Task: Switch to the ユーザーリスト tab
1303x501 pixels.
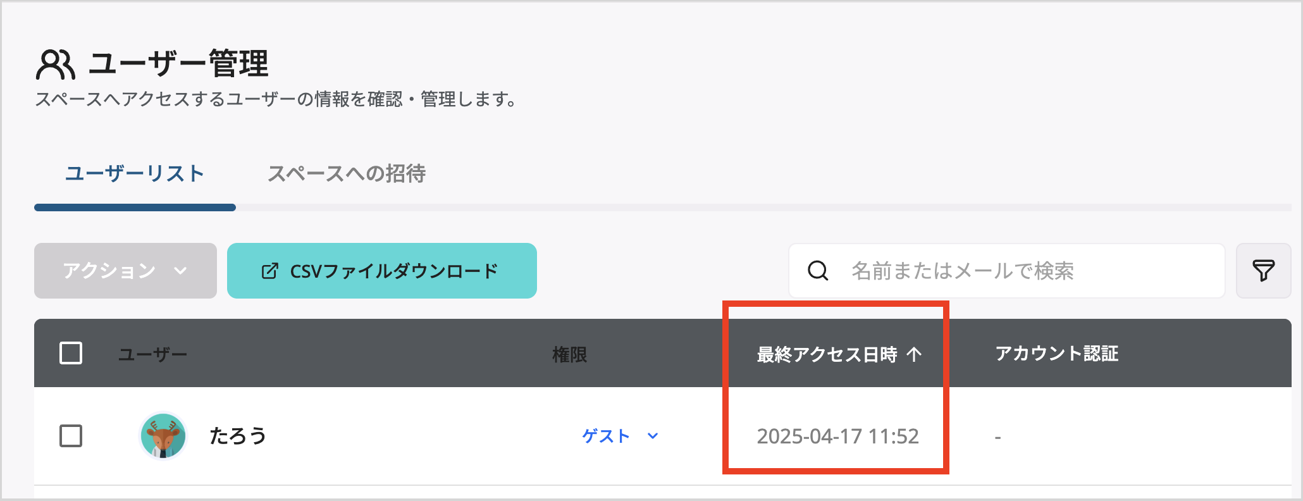Action: pos(135,174)
